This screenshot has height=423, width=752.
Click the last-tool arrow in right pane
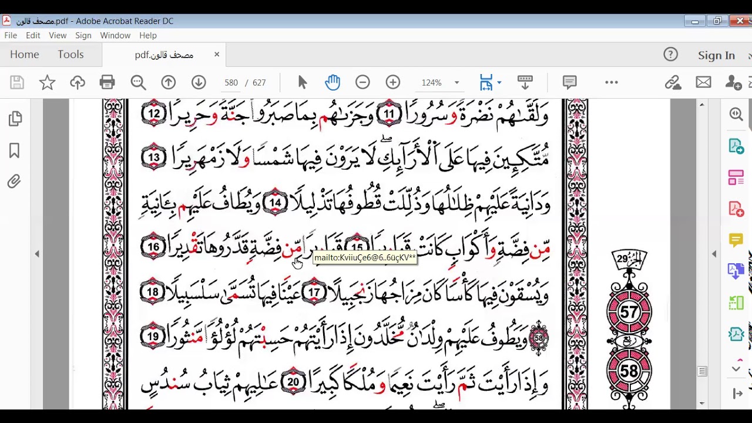click(x=736, y=393)
